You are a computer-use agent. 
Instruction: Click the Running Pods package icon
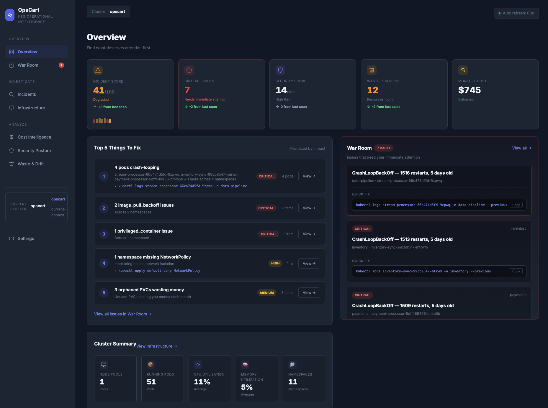[x=151, y=365]
